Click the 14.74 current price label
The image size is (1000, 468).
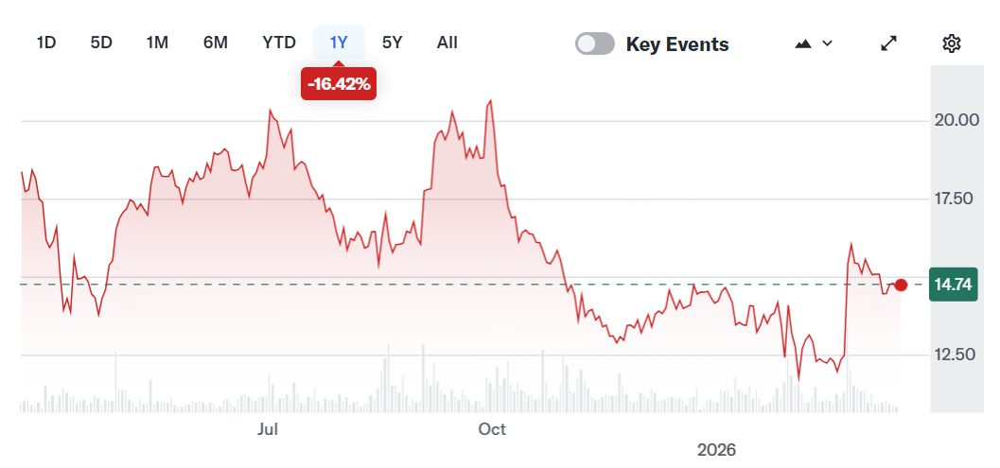(x=955, y=285)
